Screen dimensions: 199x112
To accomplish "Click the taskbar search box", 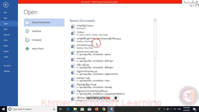I will [32, 109].
